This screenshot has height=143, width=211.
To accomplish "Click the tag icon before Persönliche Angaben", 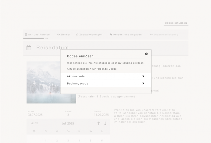I will click(111, 34).
